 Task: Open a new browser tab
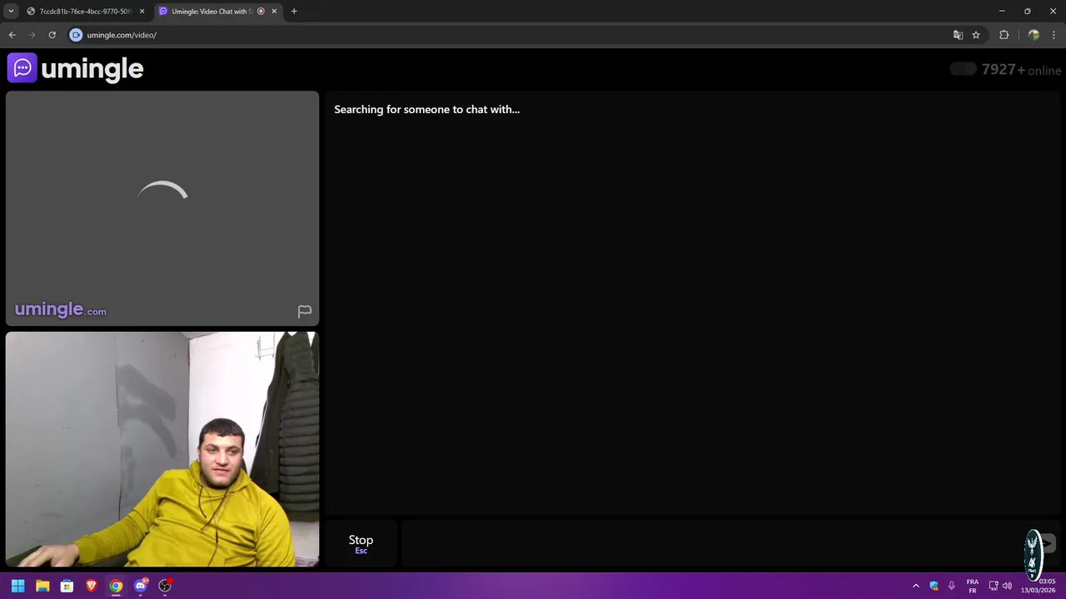click(294, 12)
